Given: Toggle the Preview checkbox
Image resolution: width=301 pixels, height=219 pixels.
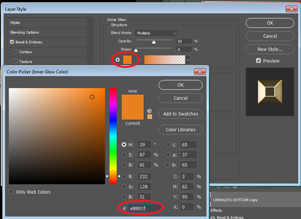Looking at the screenshot, I should 258,61.
